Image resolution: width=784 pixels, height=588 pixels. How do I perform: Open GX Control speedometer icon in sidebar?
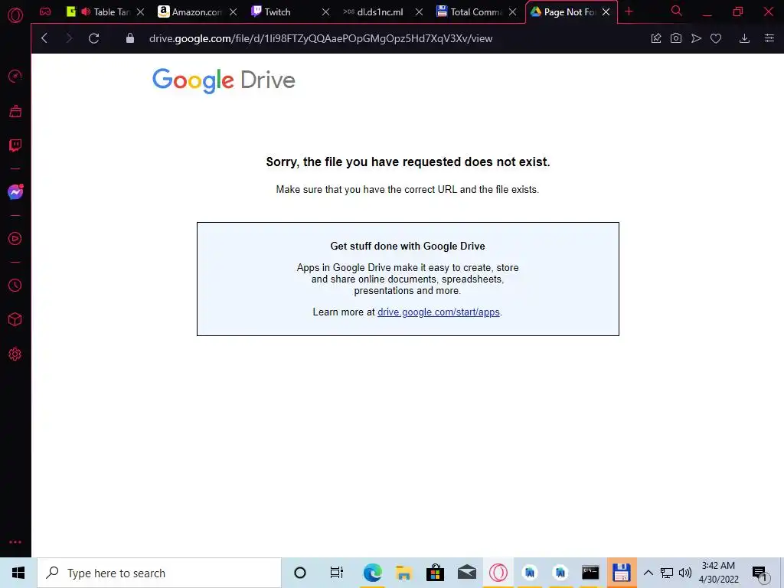(x=15, y=76)
